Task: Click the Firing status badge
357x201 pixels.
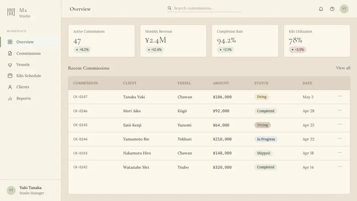Action: point(262,97)
